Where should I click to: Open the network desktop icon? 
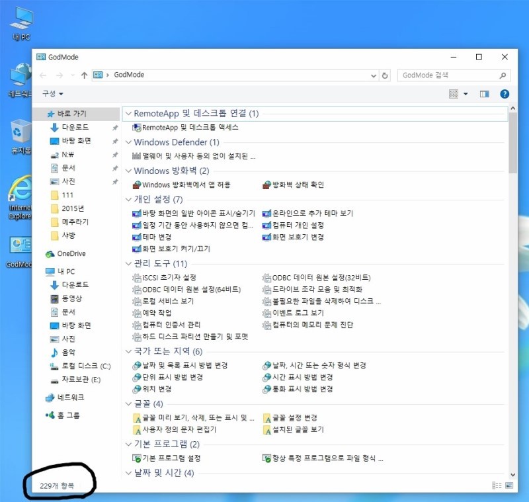point(20,80)
